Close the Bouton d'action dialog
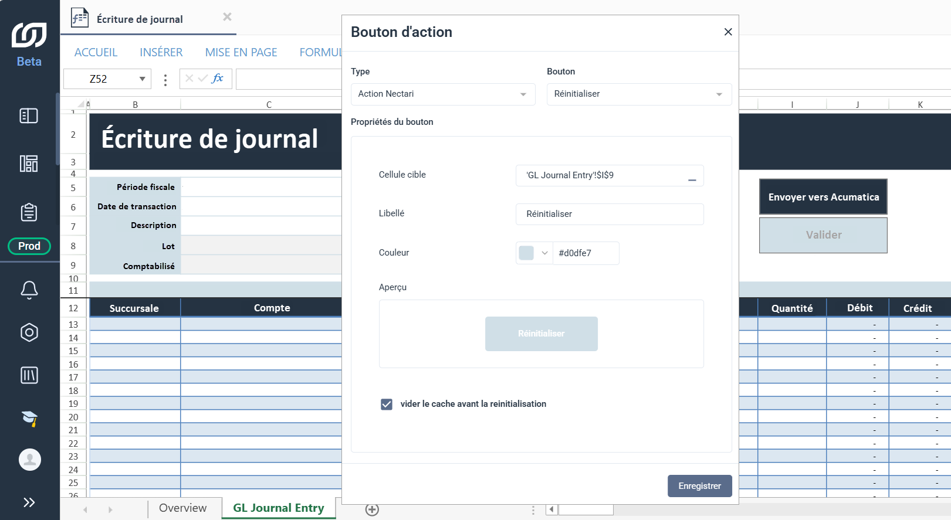Viewport: 951px width, 520px height. 728,32
